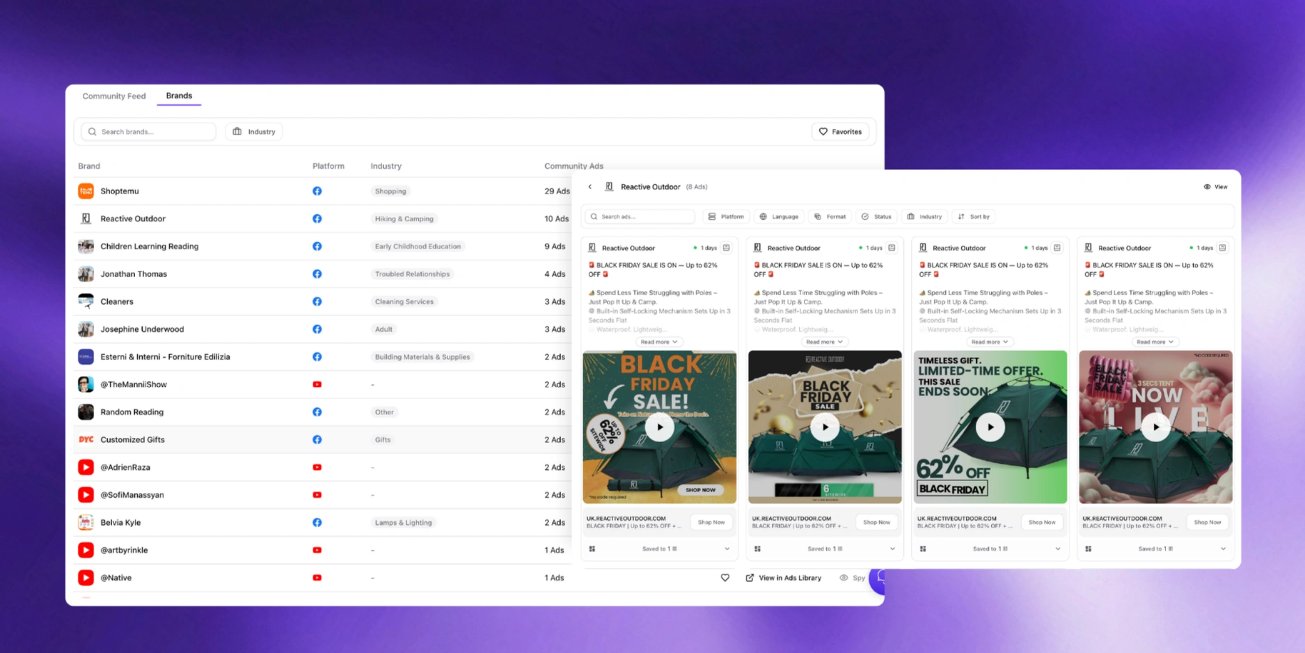
Task: Click Favorites with the heart toggle
Action: (840, 131)
